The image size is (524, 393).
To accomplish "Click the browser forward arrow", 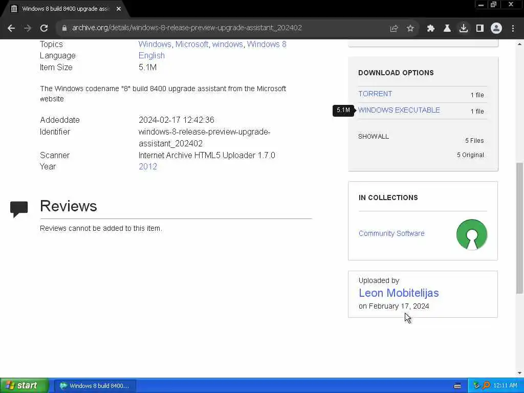I will click(28, 28).
